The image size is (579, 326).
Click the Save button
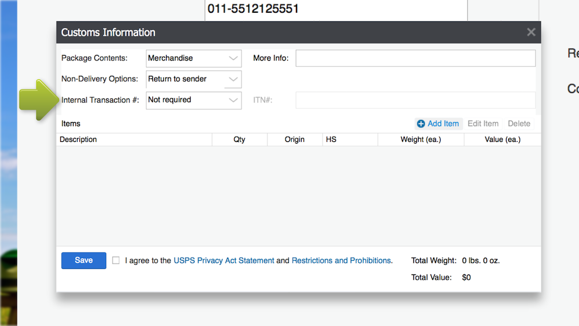(84, 261)
